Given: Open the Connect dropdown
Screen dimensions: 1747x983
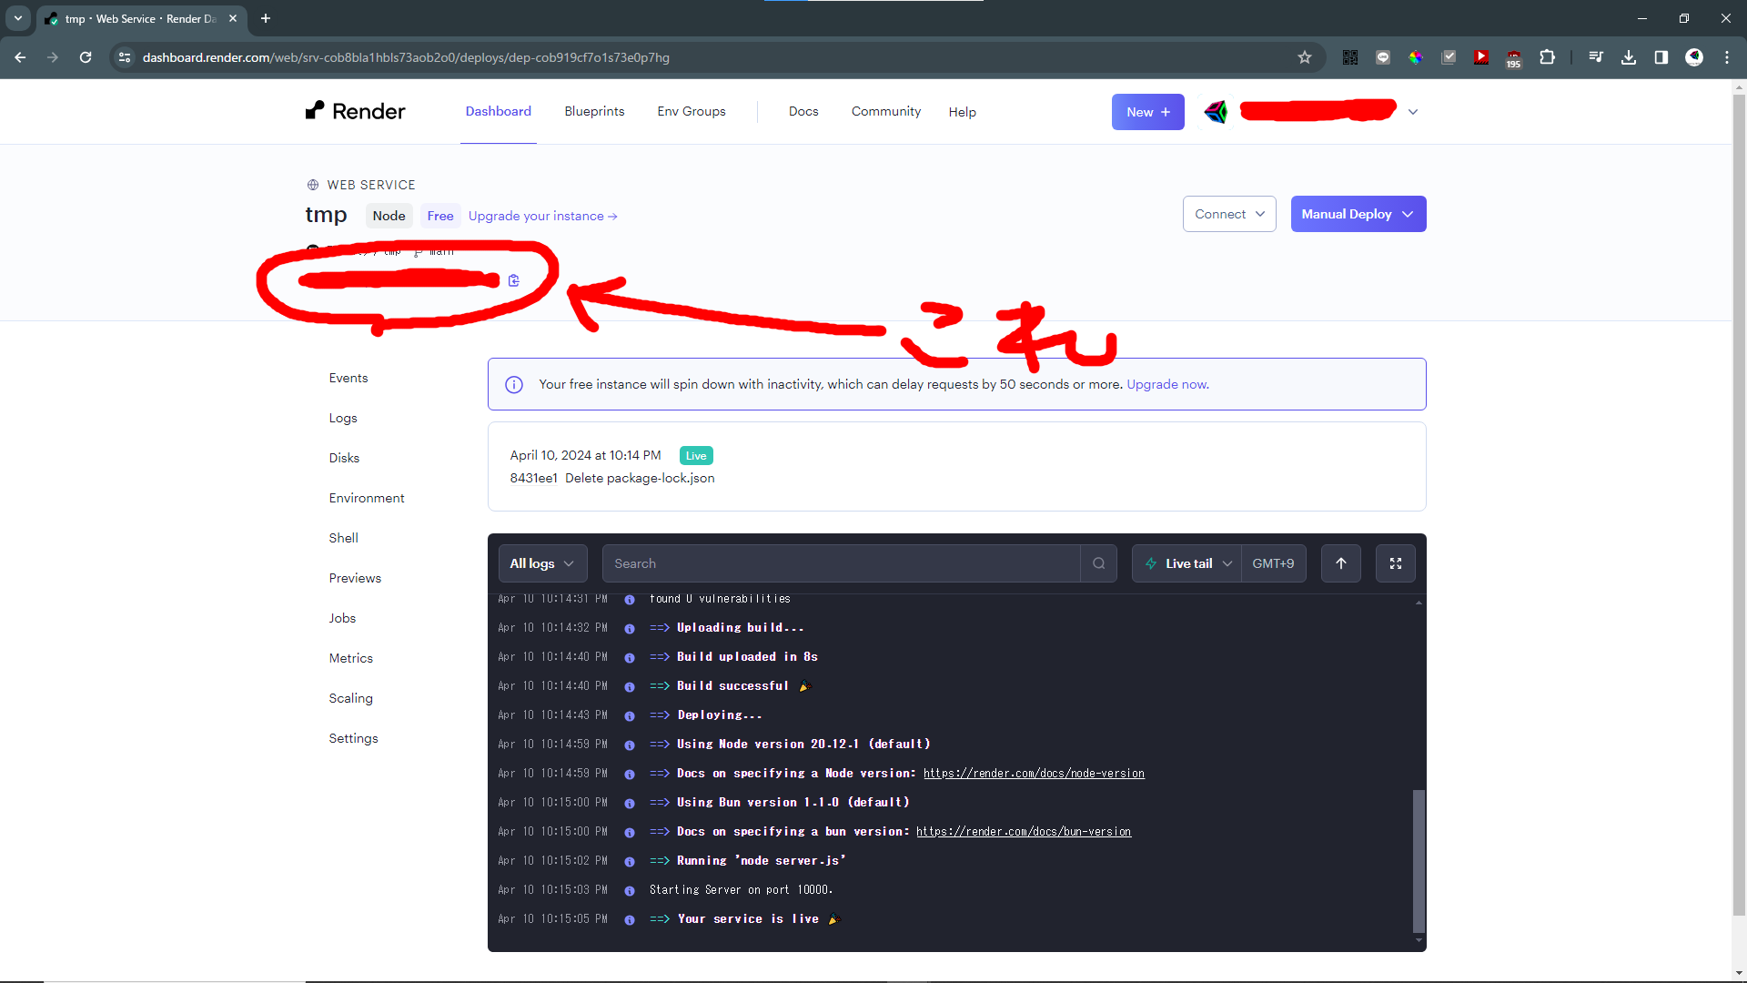Looking at the screenshot, I should 1229,214.
